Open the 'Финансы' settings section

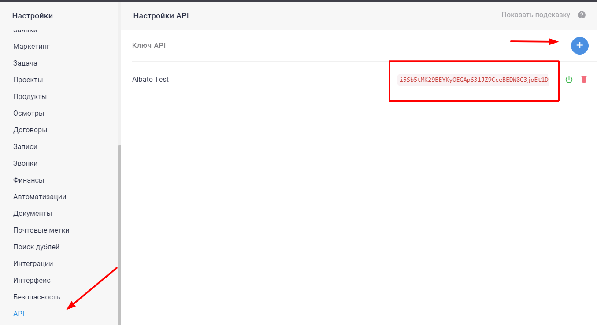[x=29, y=180]
